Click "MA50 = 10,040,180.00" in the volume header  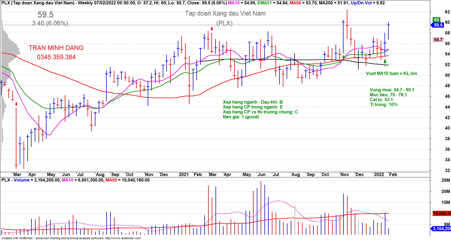[127, 180]
